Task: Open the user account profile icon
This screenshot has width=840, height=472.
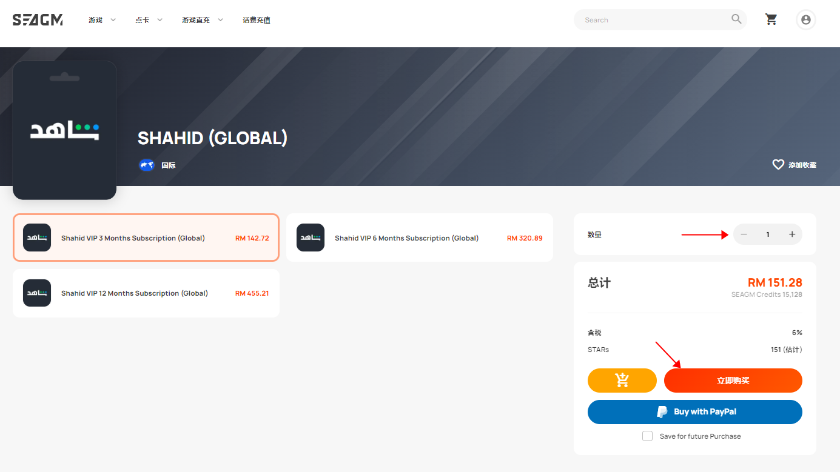Action: (806, 20)
